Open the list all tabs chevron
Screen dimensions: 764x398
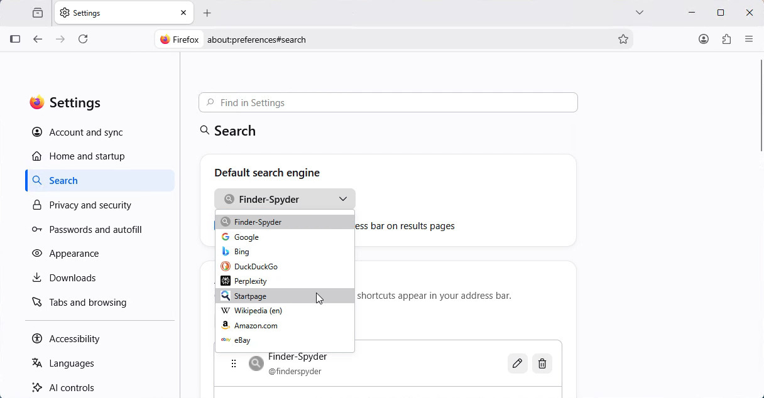coord(640,13)
